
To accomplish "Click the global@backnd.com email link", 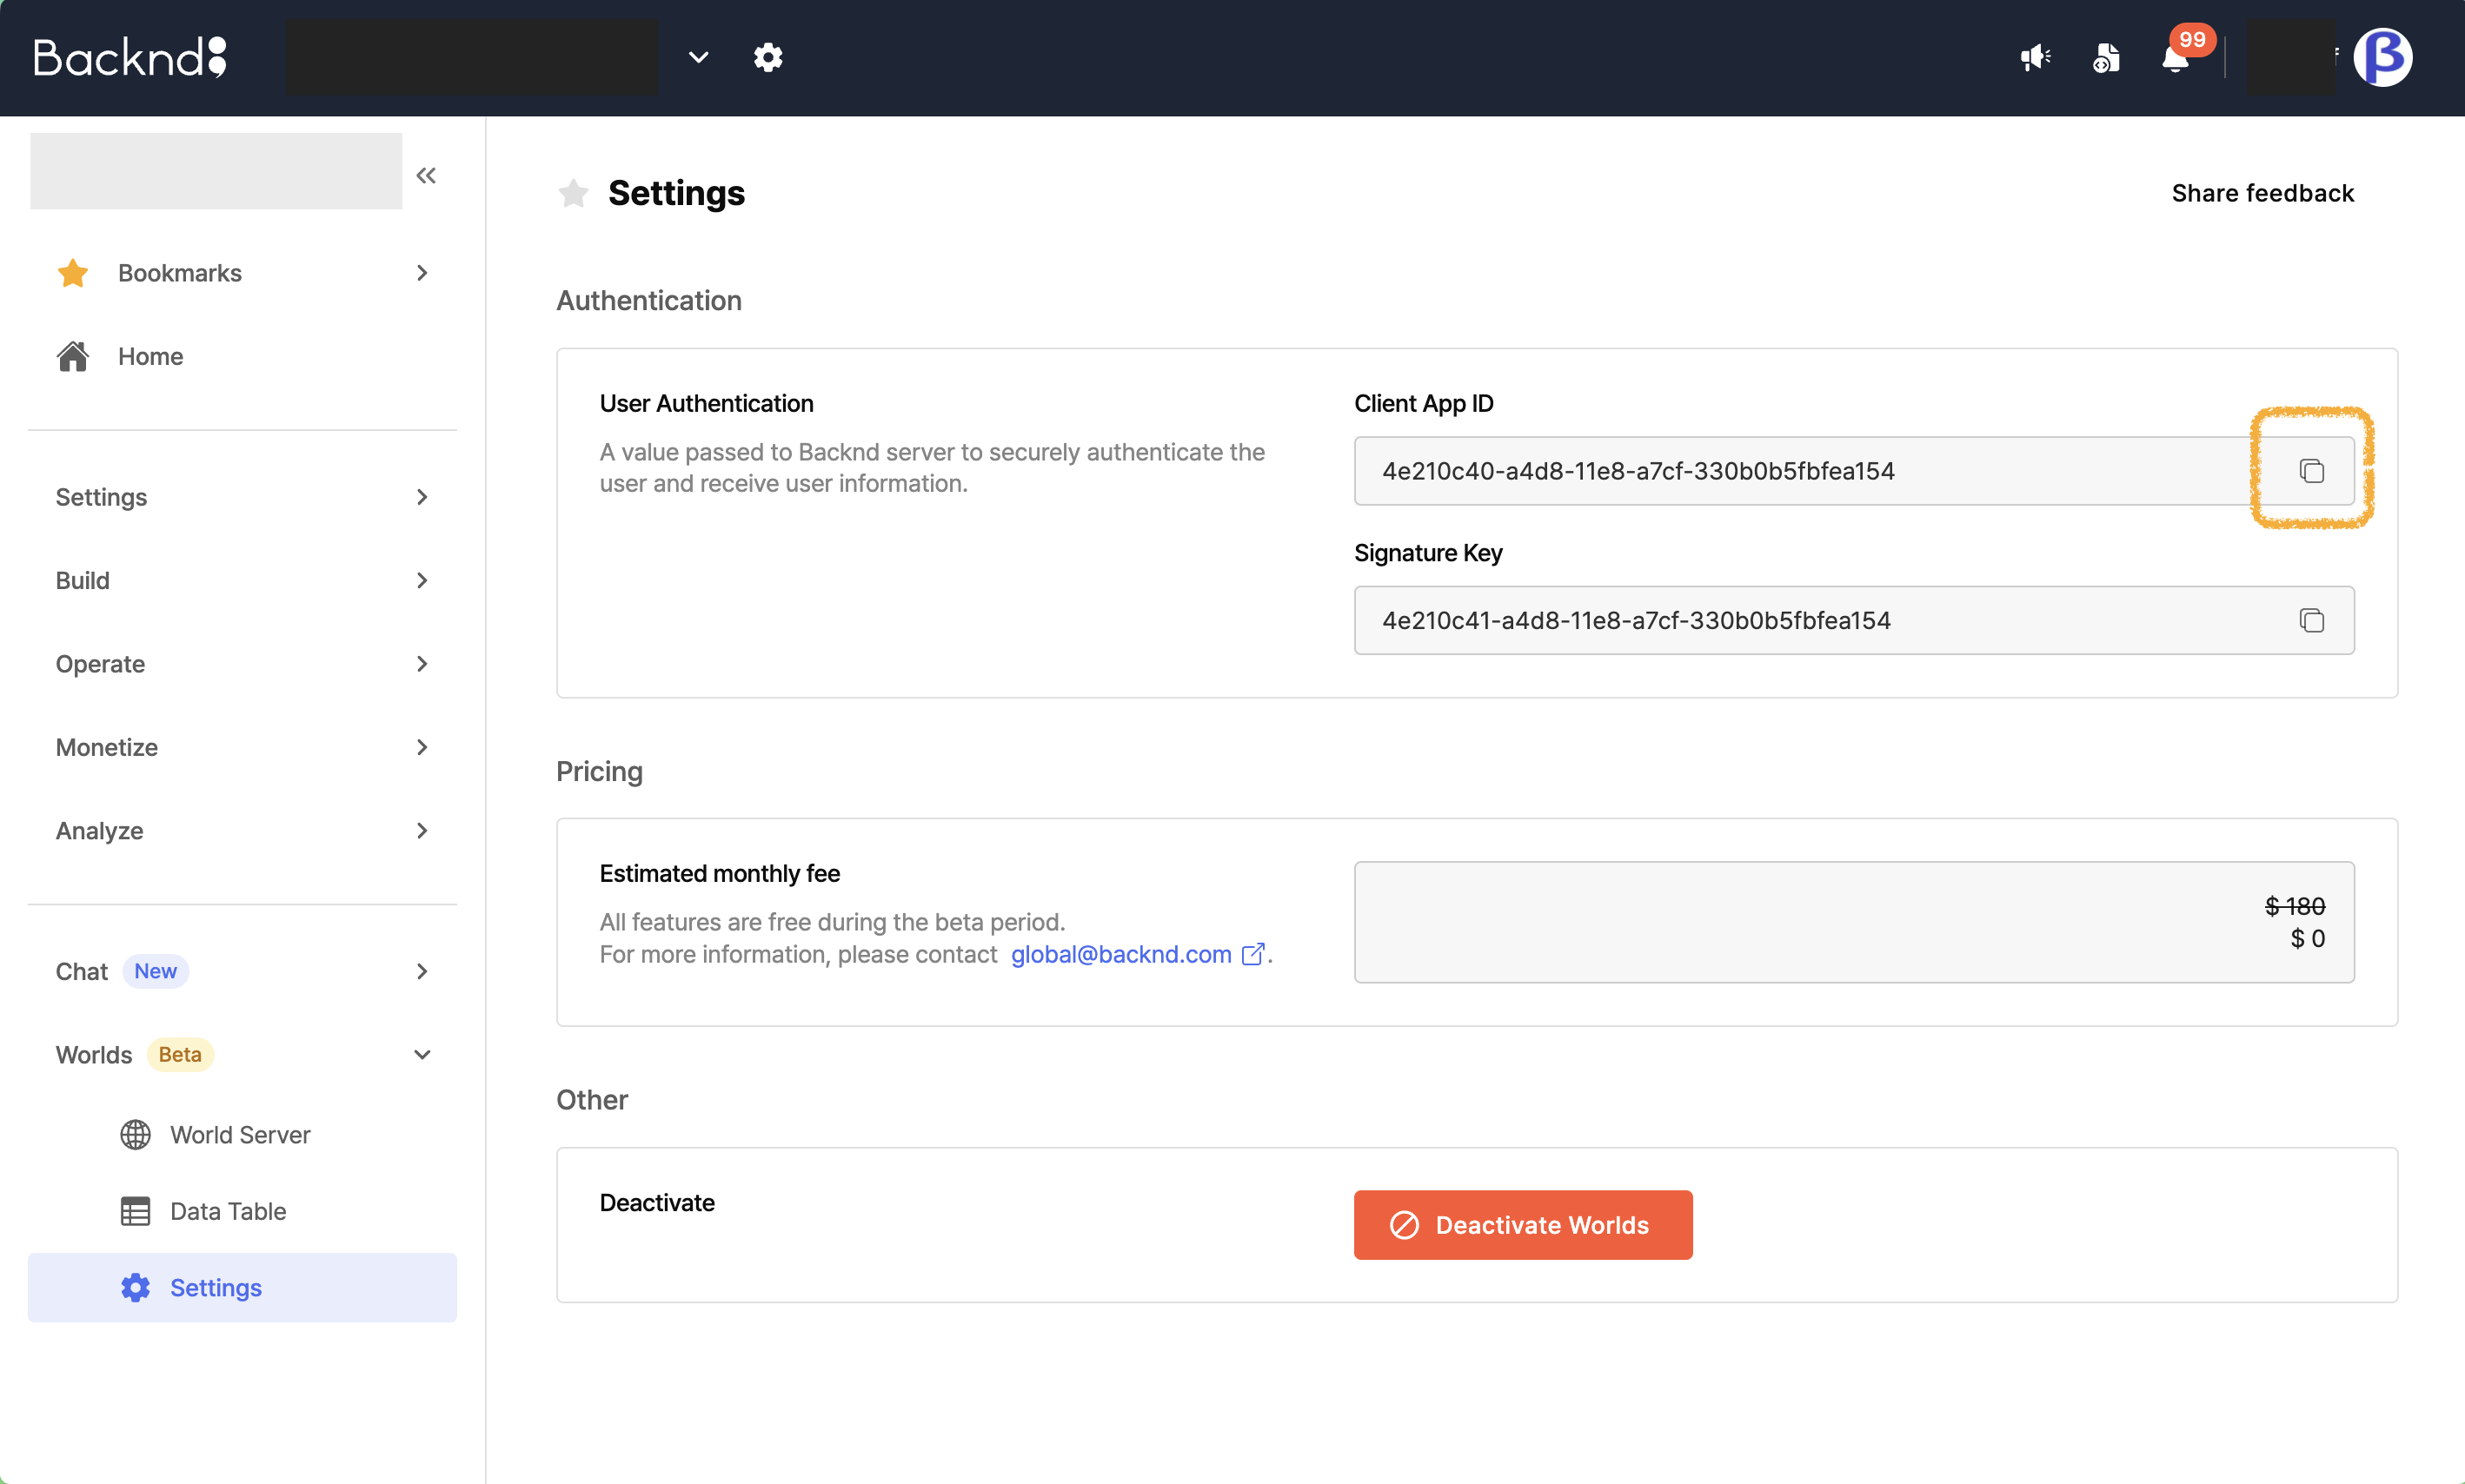I will pyautogui.click(x=1121, y=952).
